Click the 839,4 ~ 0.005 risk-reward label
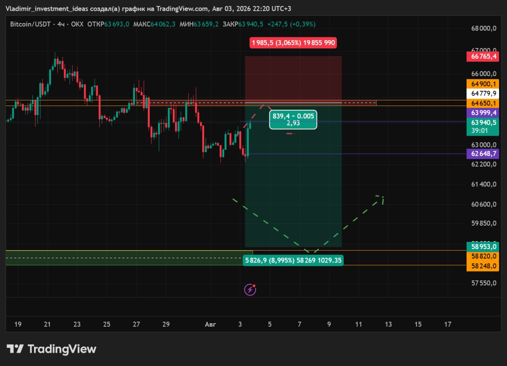 [293, 119]
